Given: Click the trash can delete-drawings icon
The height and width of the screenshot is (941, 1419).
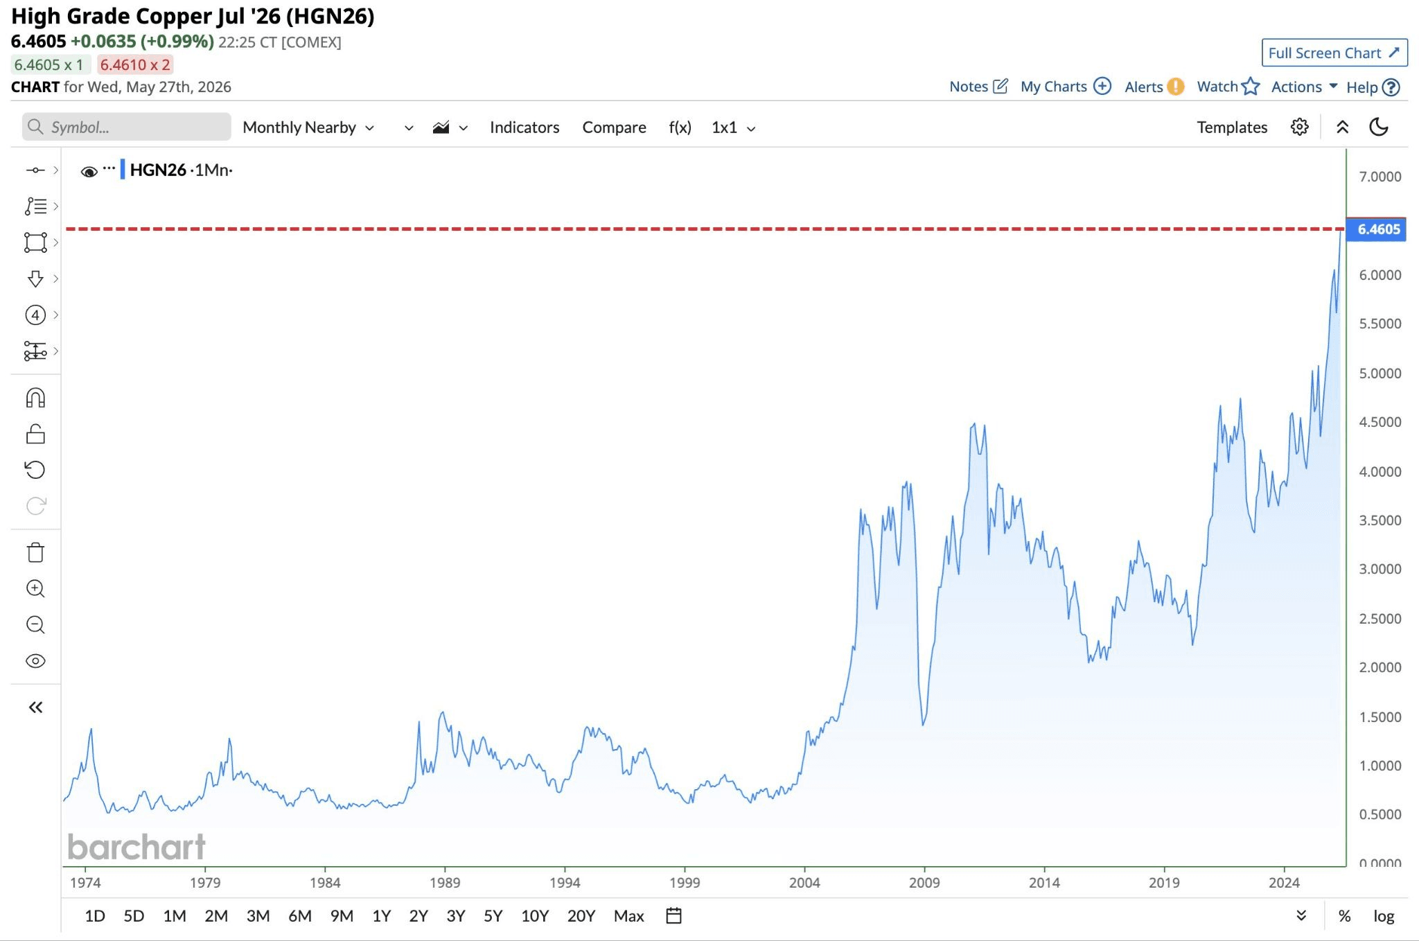Looking at the screenshot, I should (x=35, y=552).
